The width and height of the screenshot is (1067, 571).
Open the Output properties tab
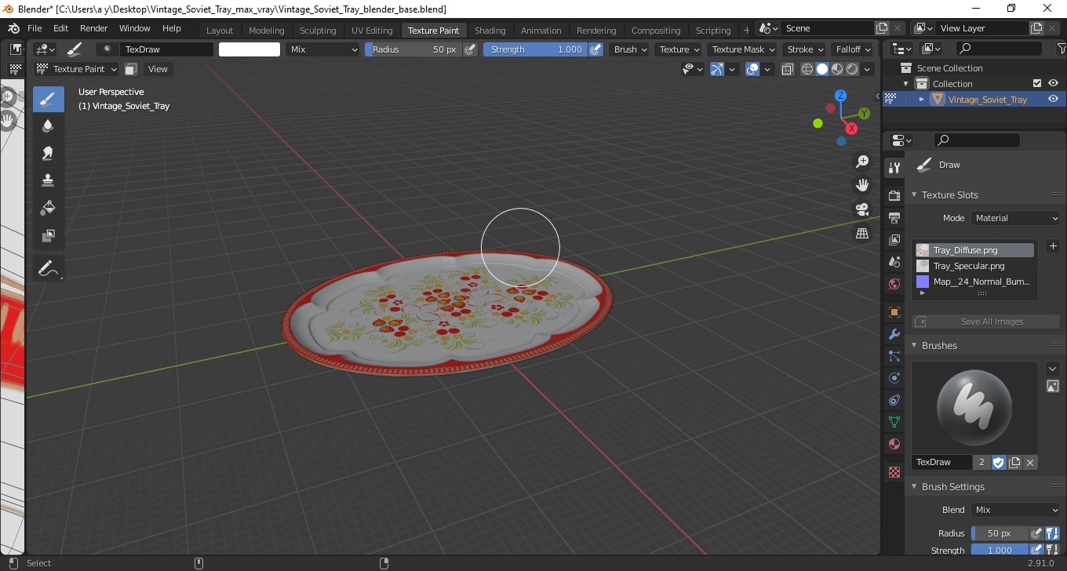[894, 217]
